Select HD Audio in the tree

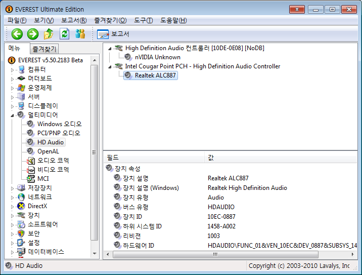[x=51, y=142]
